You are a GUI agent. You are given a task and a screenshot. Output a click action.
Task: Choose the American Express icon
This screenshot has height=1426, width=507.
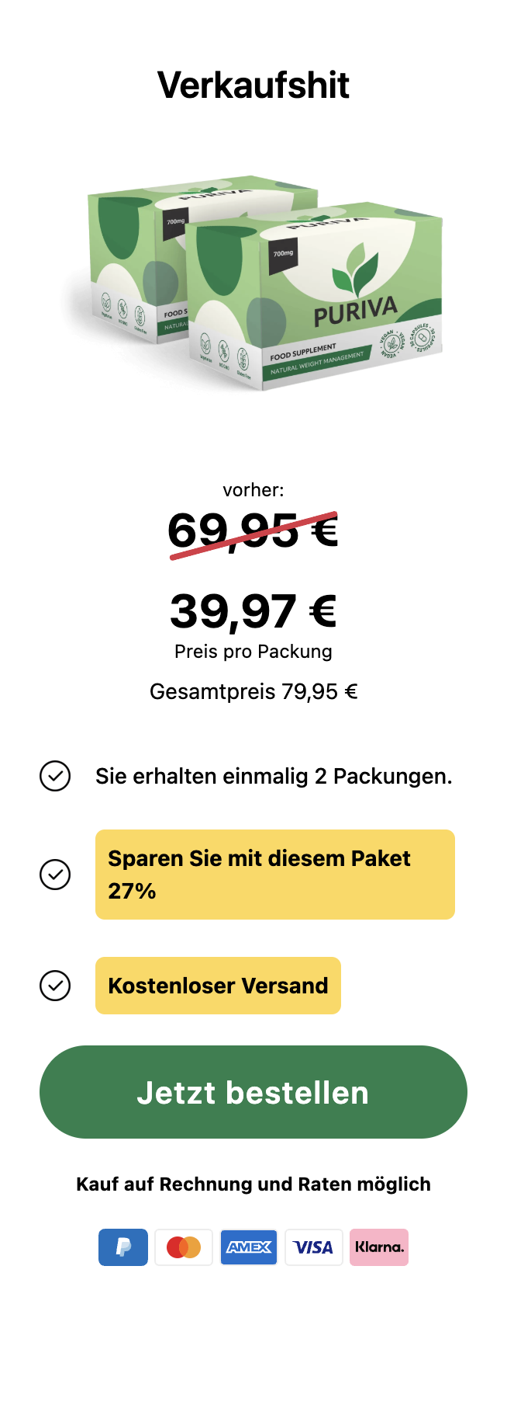249,1247
